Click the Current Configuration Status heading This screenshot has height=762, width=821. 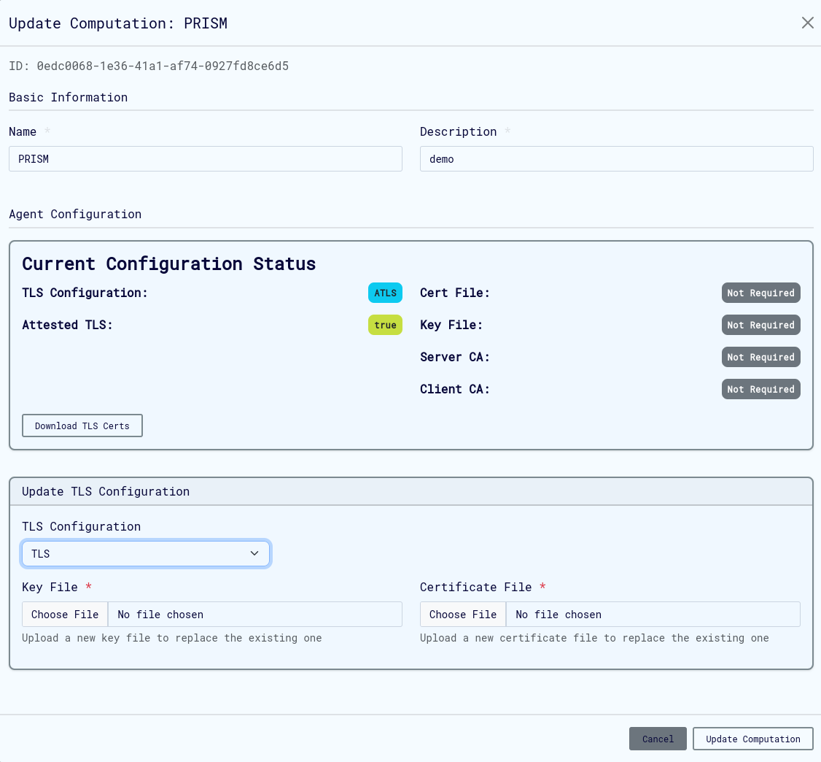point(168,263)
